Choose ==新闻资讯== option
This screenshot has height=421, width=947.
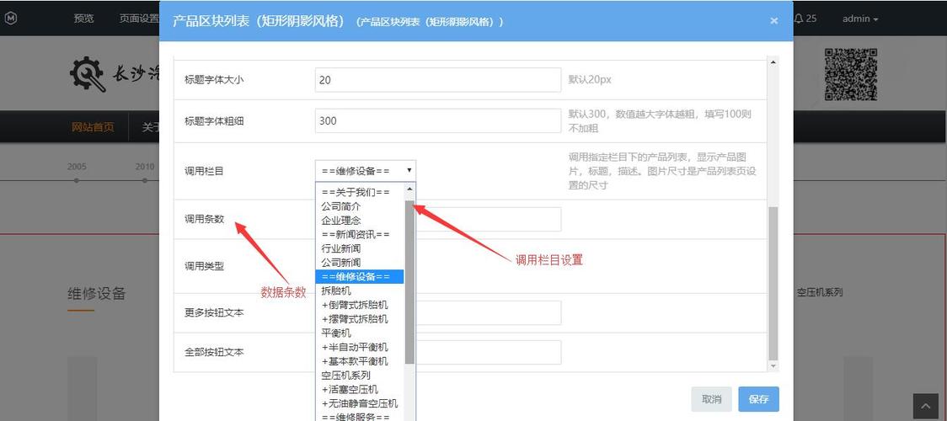point(360,234)
